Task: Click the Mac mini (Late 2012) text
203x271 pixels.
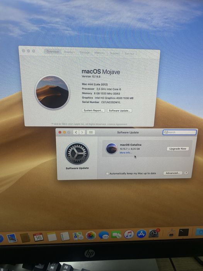Action: coord(95,84)
